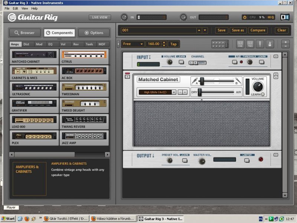Click the Save preset button

point(221,30)
